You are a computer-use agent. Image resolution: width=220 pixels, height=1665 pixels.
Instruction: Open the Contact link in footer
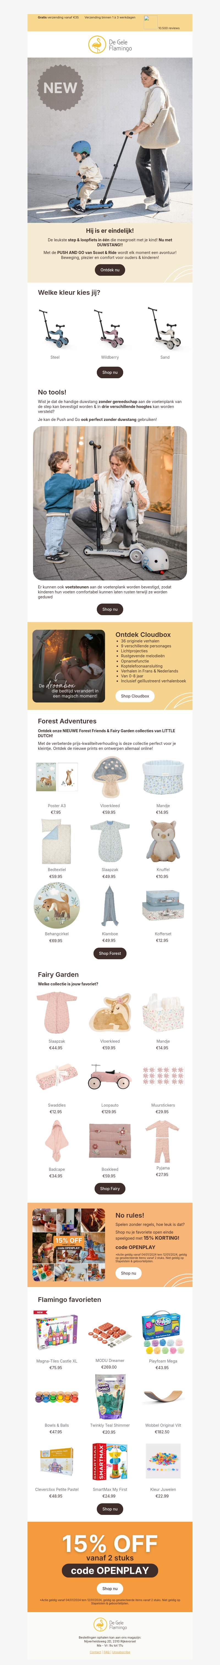click(95, 1652)
